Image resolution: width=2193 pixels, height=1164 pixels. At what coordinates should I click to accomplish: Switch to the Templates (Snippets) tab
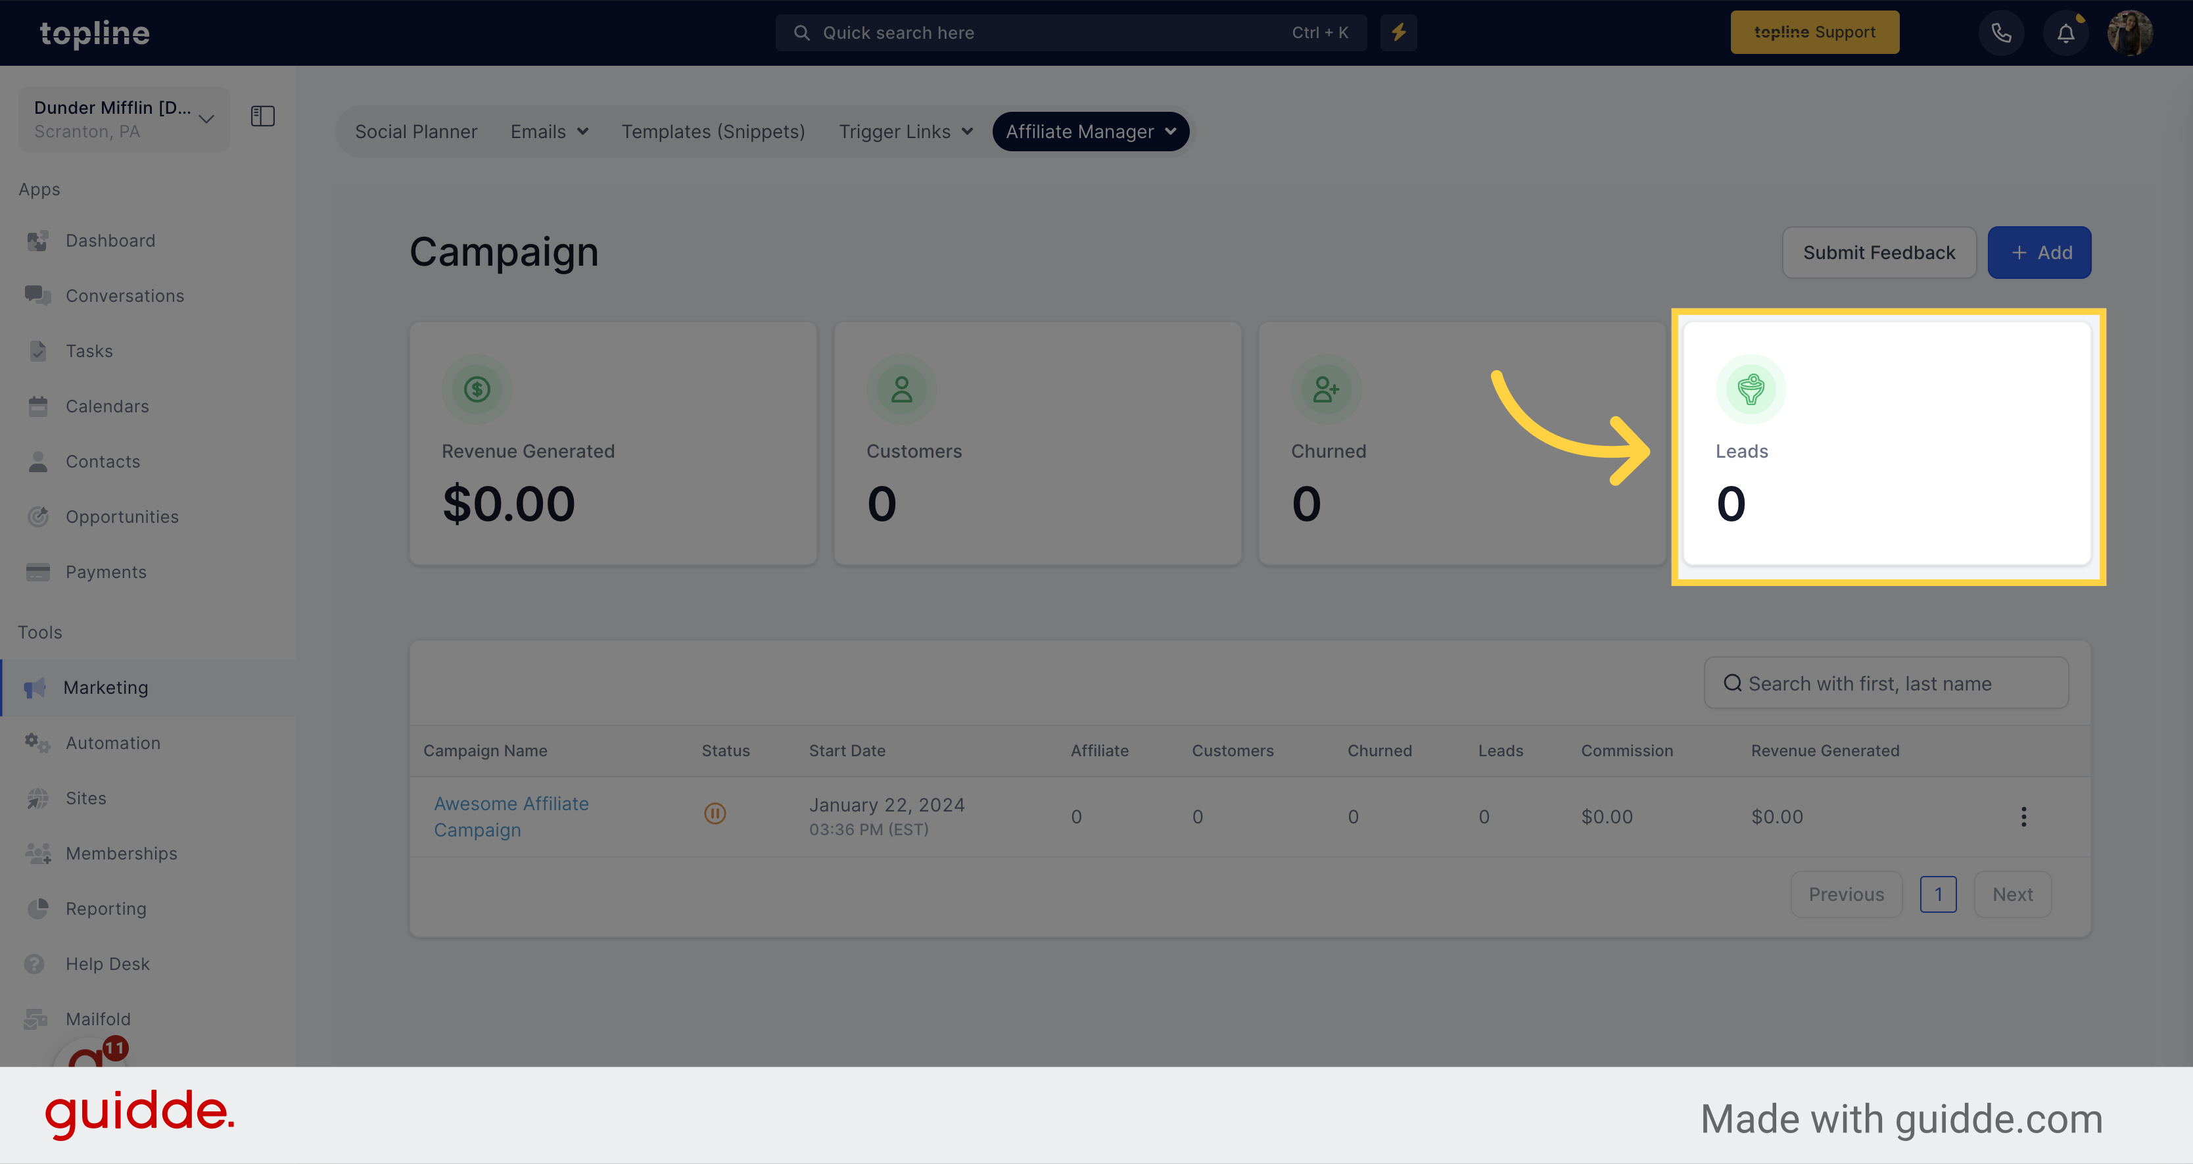(x=713, y=132)
